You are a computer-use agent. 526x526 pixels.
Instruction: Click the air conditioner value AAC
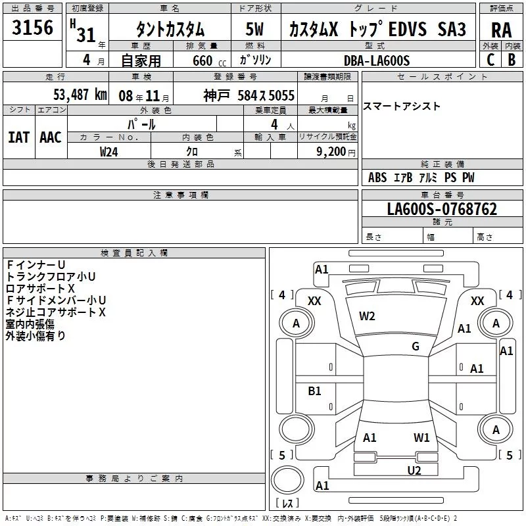(51, 137)
